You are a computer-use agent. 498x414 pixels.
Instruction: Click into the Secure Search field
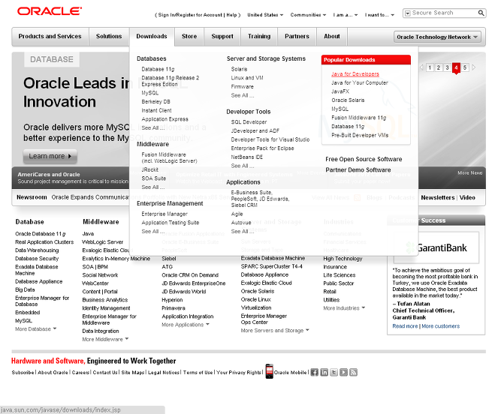444,13
